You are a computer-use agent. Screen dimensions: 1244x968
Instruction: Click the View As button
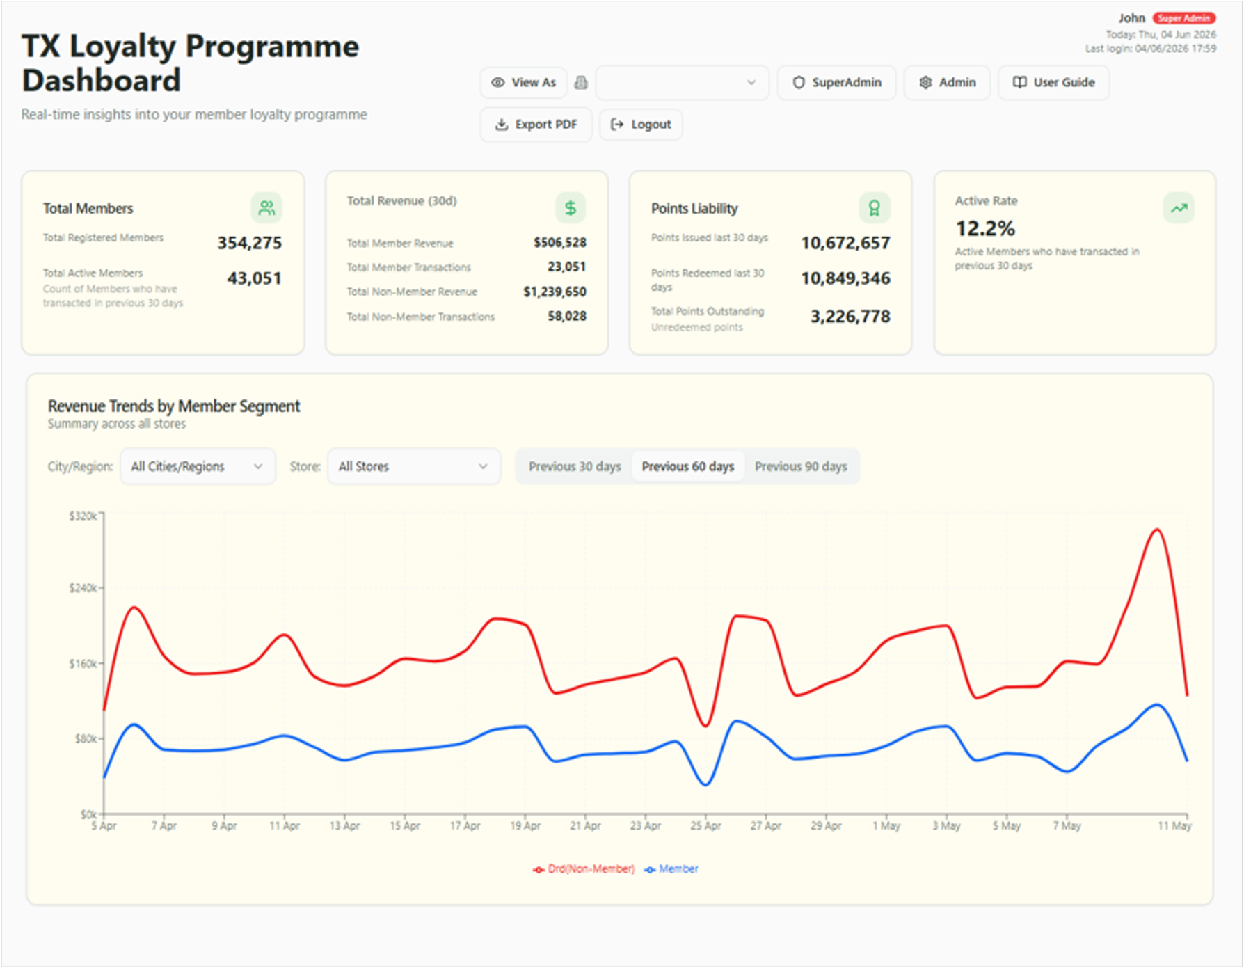point(523,83)
